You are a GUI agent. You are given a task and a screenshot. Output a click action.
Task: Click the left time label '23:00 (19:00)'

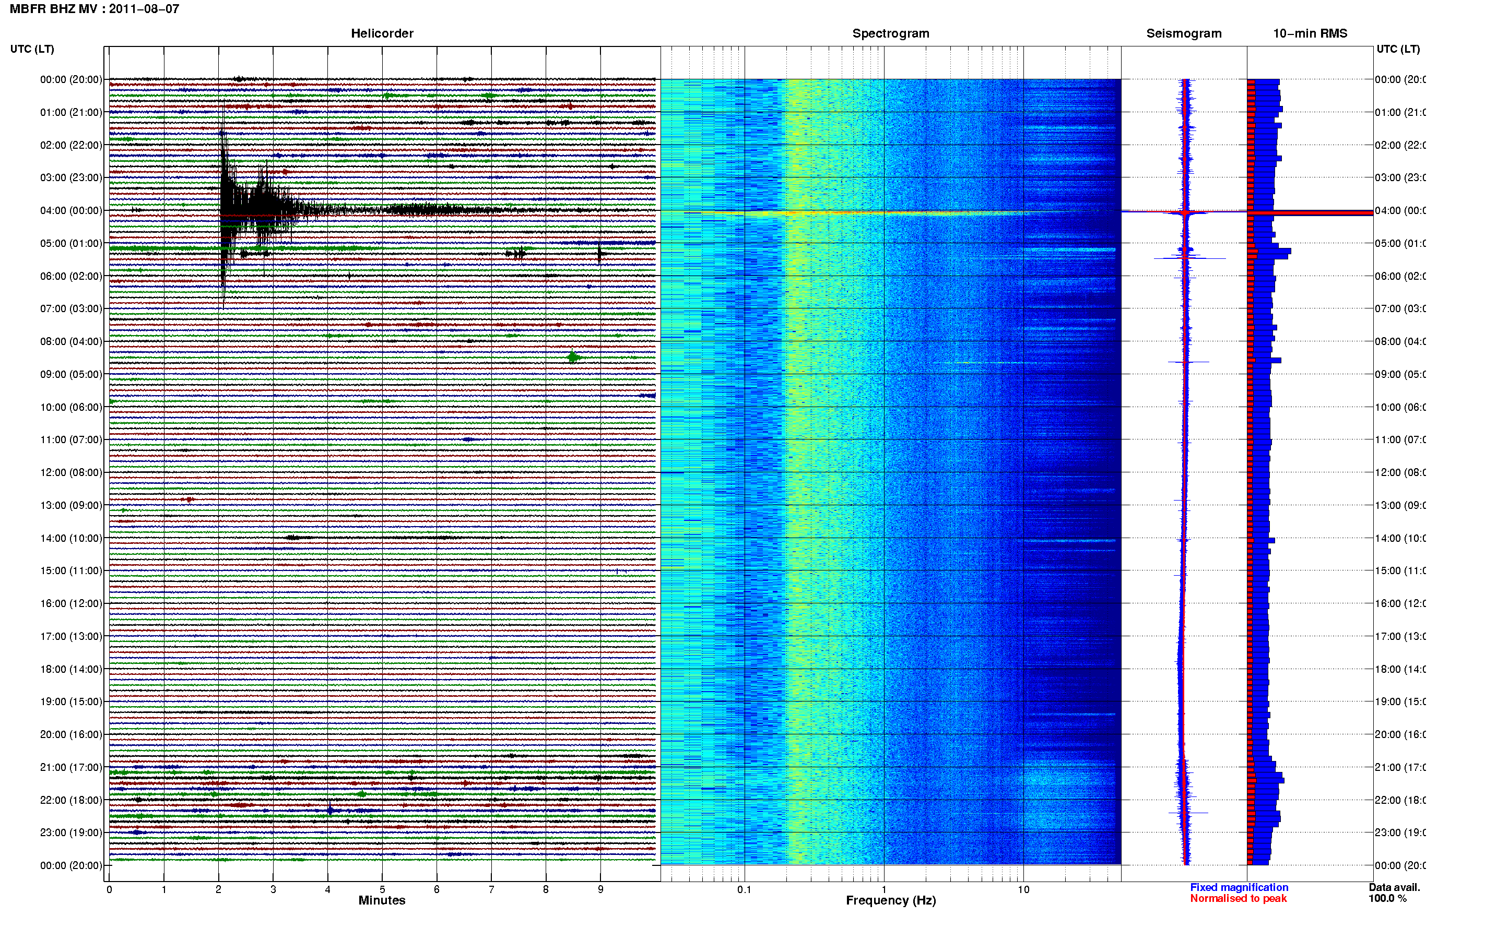coord(71,832)
